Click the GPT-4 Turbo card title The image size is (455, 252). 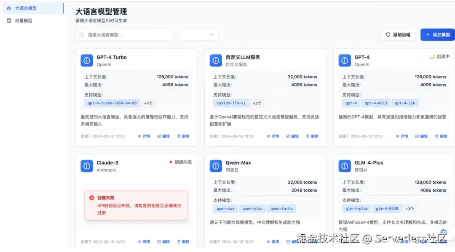pos(111,57)
